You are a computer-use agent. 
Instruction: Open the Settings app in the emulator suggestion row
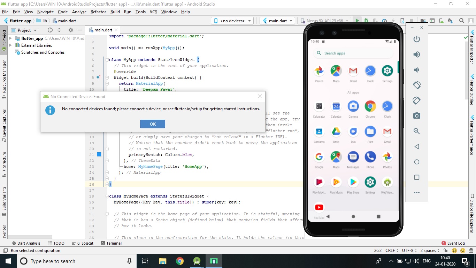(x=387, y=73)
